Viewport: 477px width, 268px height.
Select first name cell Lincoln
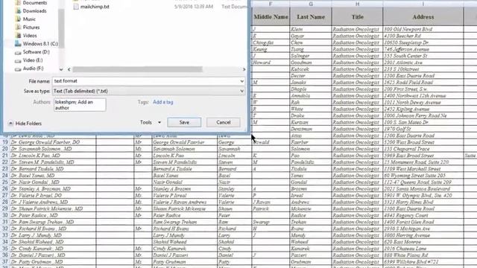(234, 156)
